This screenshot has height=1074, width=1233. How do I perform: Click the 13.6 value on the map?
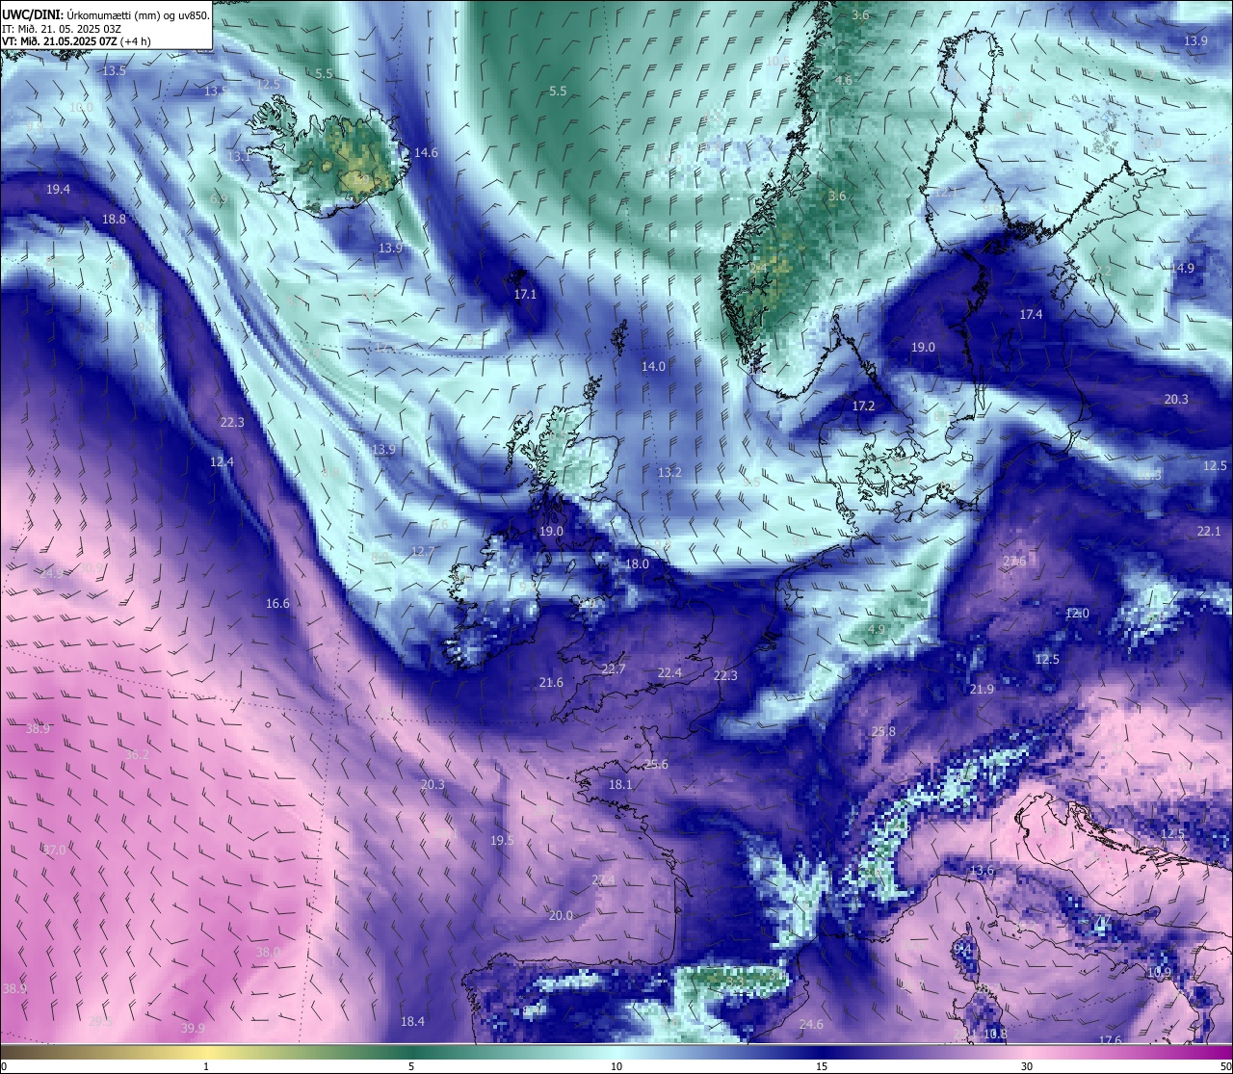tap(982, 871)
